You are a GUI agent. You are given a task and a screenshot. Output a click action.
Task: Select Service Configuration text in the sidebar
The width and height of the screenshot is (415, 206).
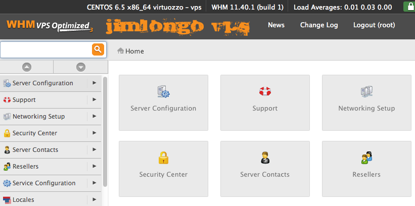click(x=44, y=183)
